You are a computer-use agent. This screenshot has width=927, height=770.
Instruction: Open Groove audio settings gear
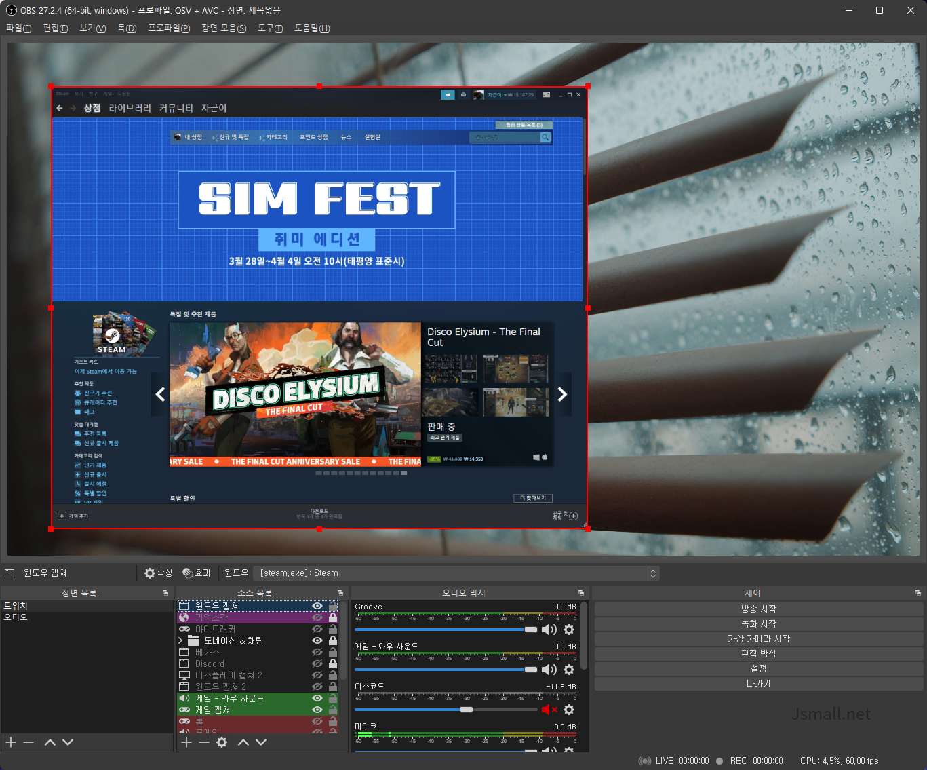569,630
